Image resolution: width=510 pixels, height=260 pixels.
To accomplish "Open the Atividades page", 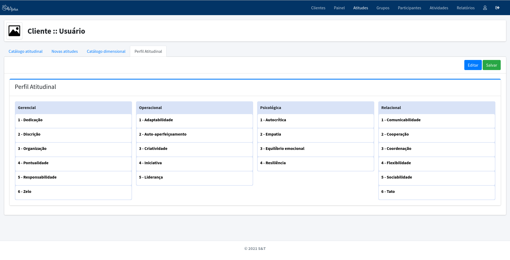I will [439, 8].
